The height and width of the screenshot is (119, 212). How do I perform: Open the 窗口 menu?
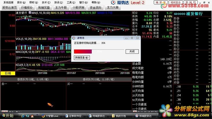[x=83, y=3]
